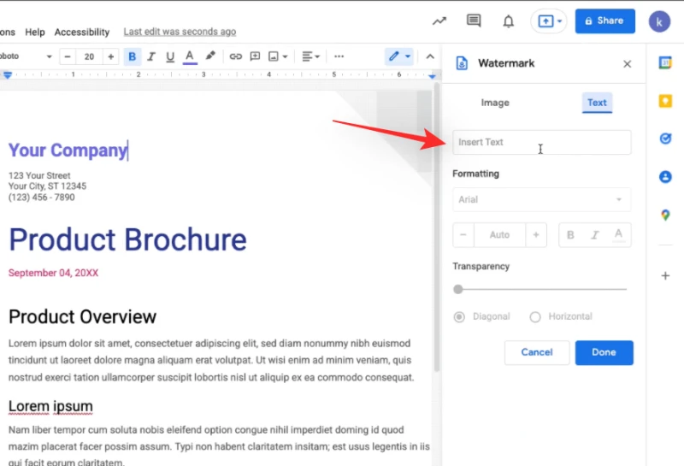Open Google Maps in the side panel

(665, 215)
